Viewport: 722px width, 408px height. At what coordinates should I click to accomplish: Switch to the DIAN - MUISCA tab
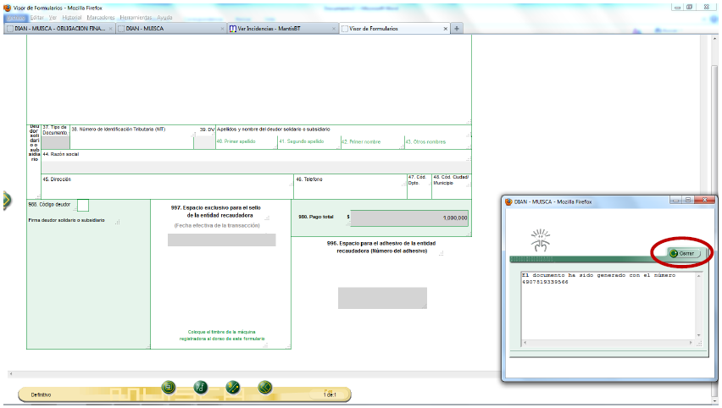(170, 29)
